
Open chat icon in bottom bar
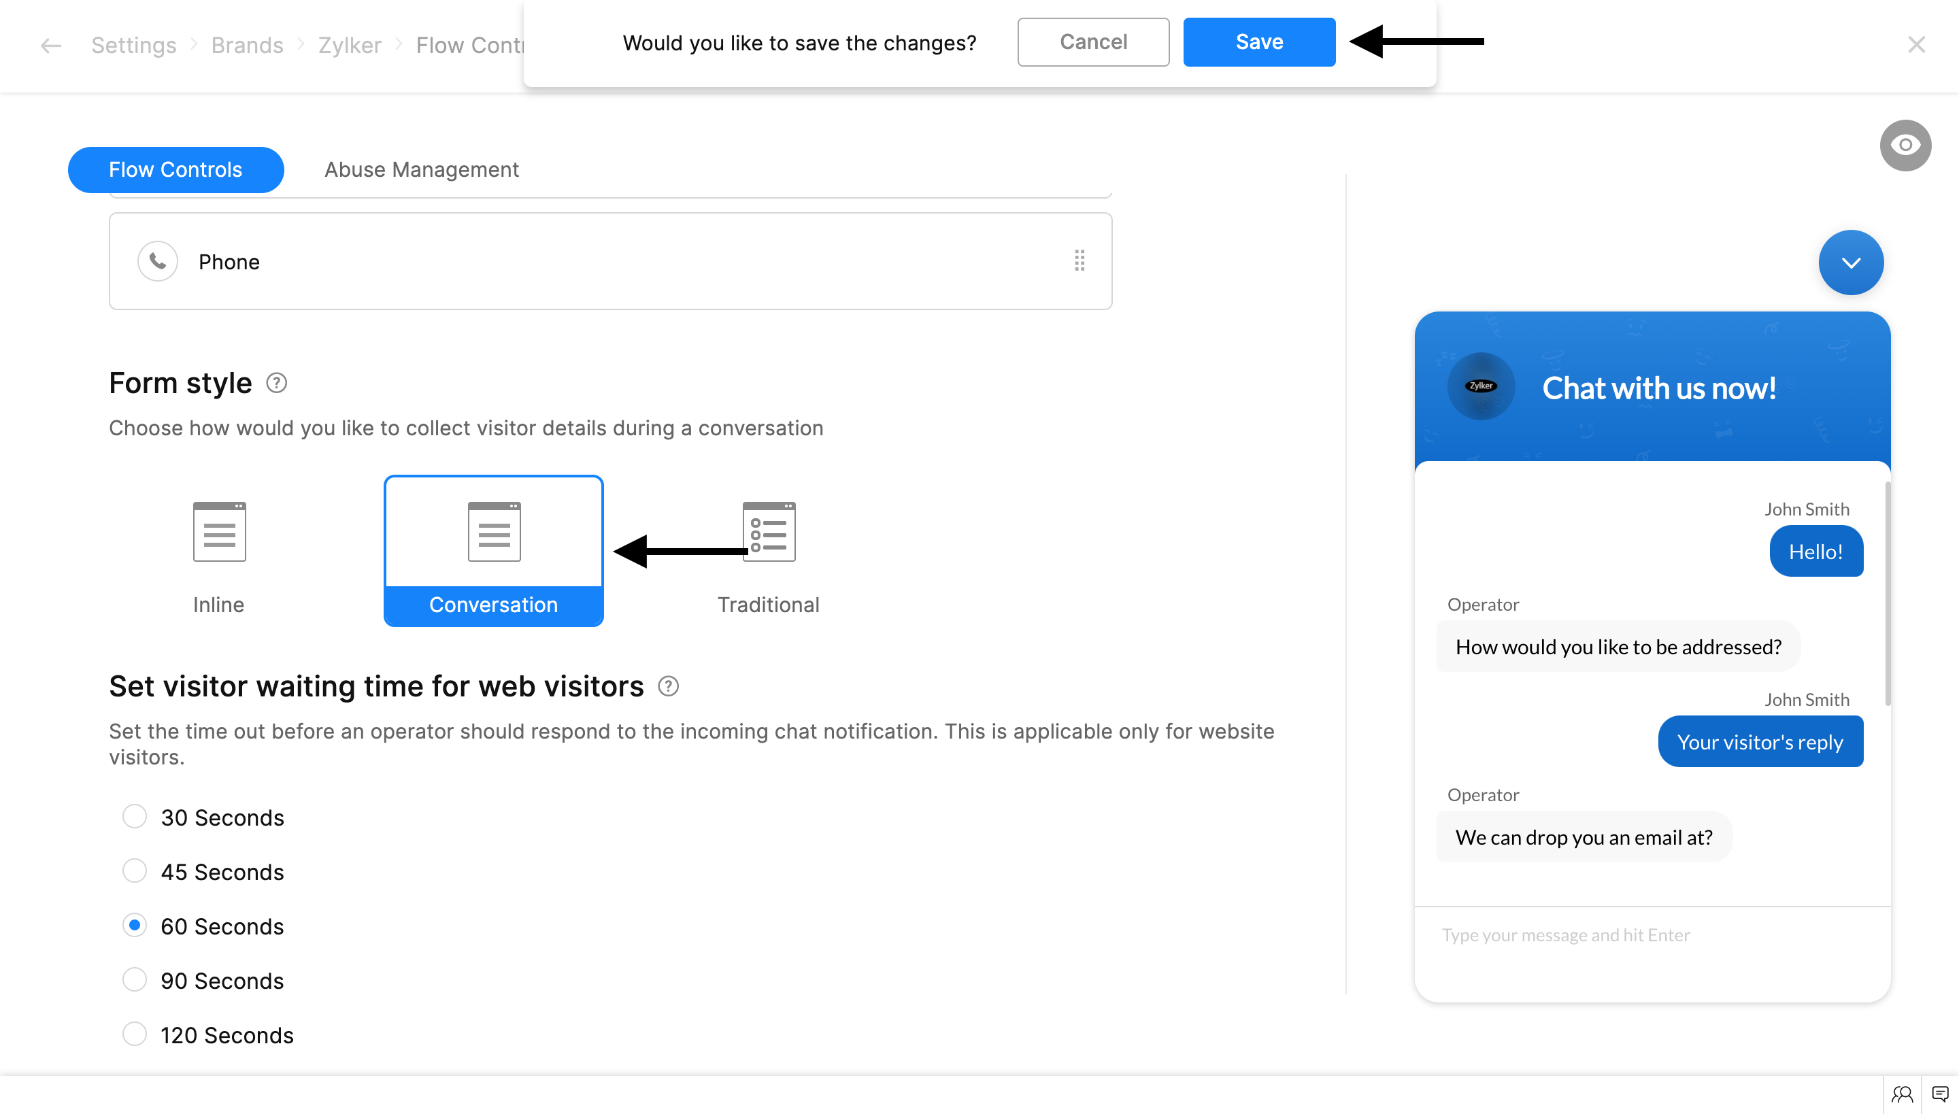(1940, 1094)
